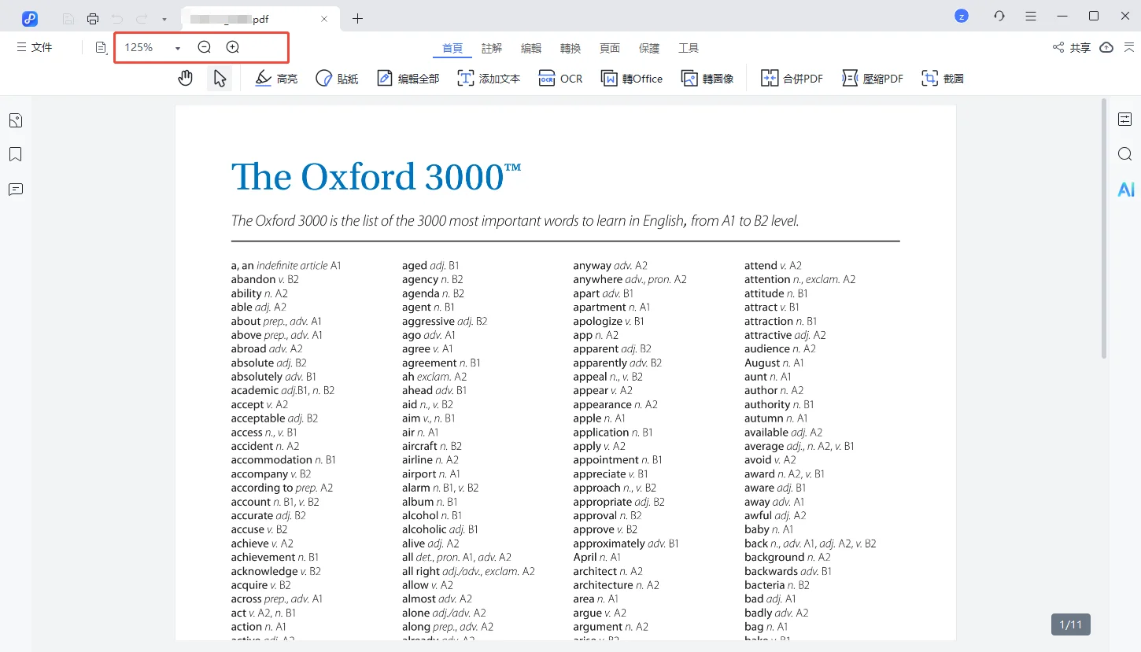Select the arrow selection tool
1141x652 pixels.
pyautogui.click(x=220, y=78)
